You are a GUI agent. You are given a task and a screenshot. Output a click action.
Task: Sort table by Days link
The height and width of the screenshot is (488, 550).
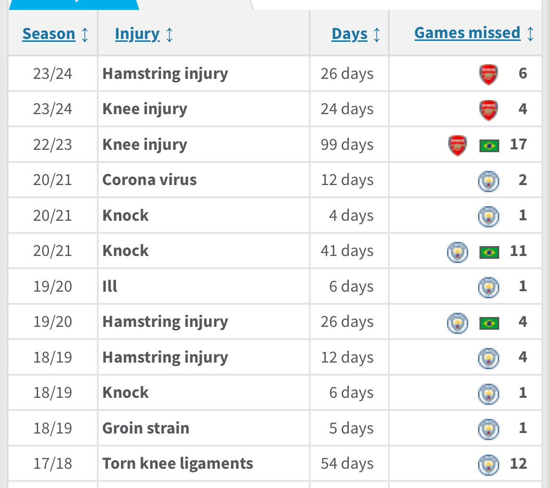tap(349, 34)
